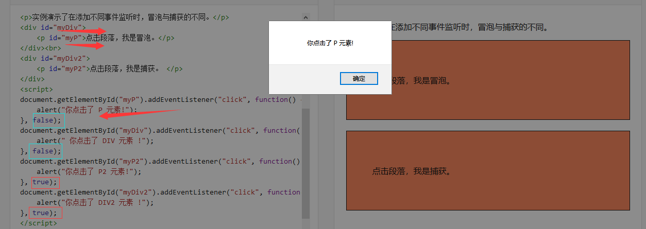Click the code line <div id="myDiv2">

55,58
